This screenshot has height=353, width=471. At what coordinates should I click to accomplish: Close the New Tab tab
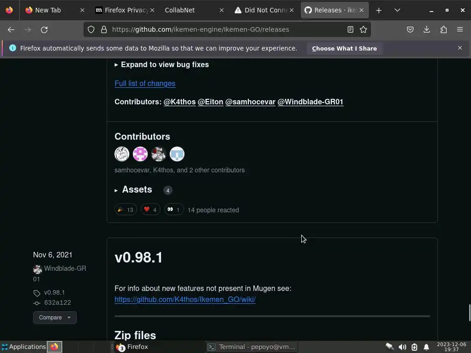coord(82,10)
